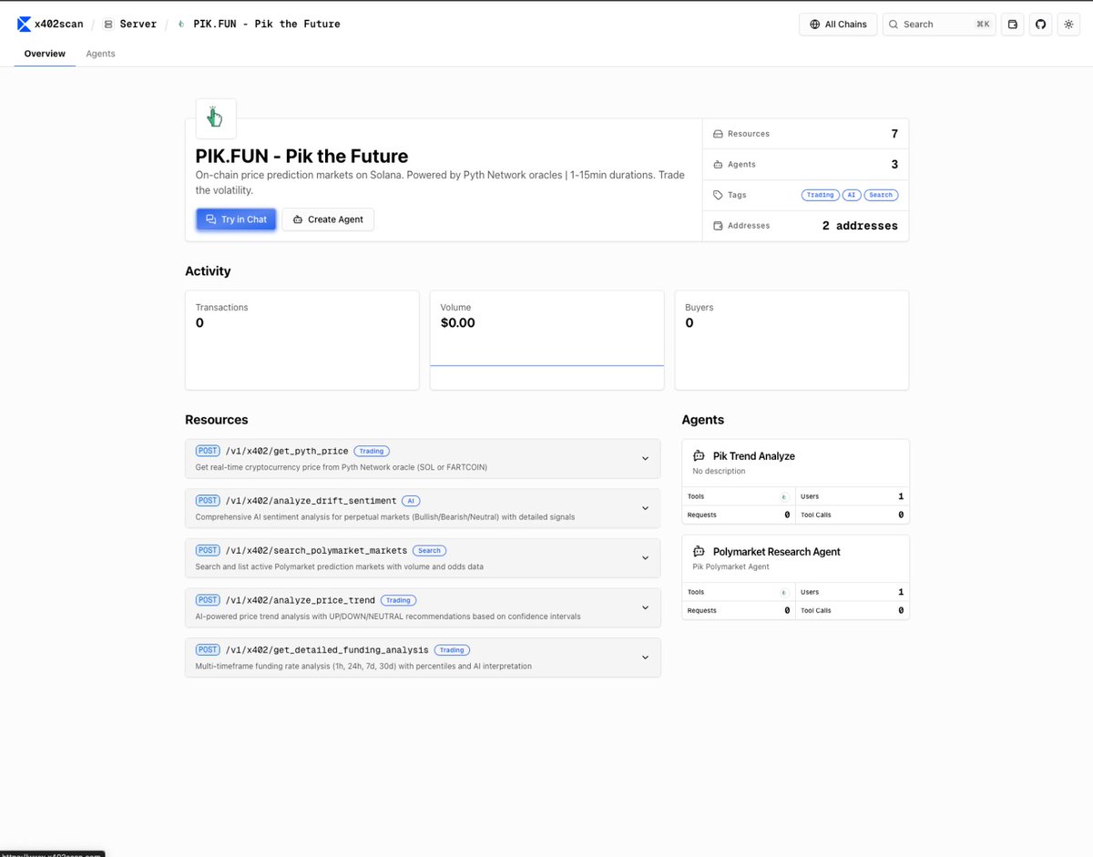Select the Overview tab
Screen dimensions: 1093x857
45,54
